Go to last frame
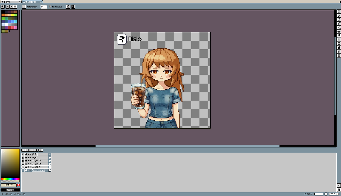341x196 pixels. (41, 150)
